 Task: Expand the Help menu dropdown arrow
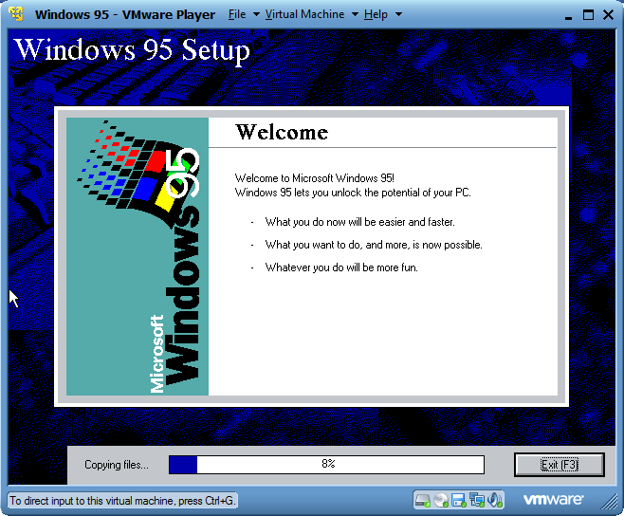[x=398, y=15]
